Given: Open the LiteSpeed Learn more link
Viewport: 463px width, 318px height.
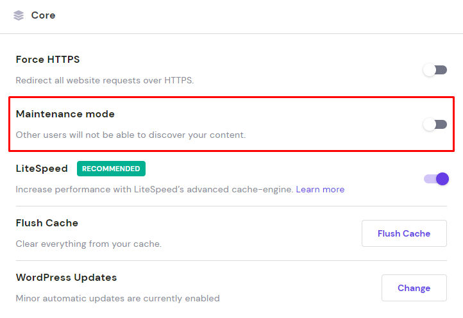Looking at the screenshot, I should click(320, 189).
